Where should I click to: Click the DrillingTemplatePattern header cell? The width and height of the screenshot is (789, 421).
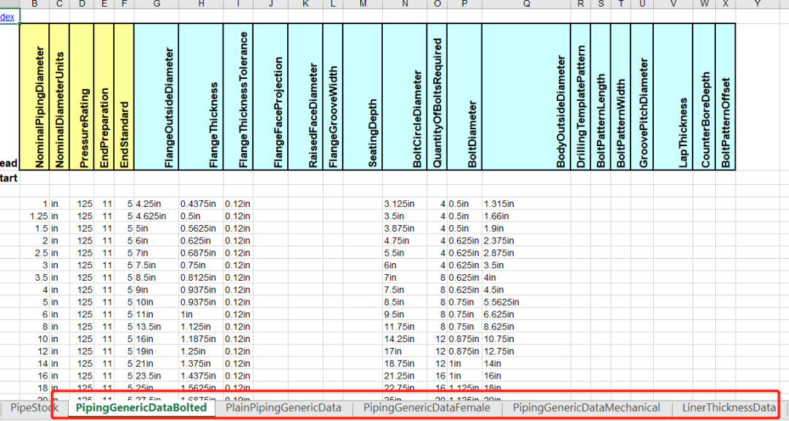(x=580, y=96)
